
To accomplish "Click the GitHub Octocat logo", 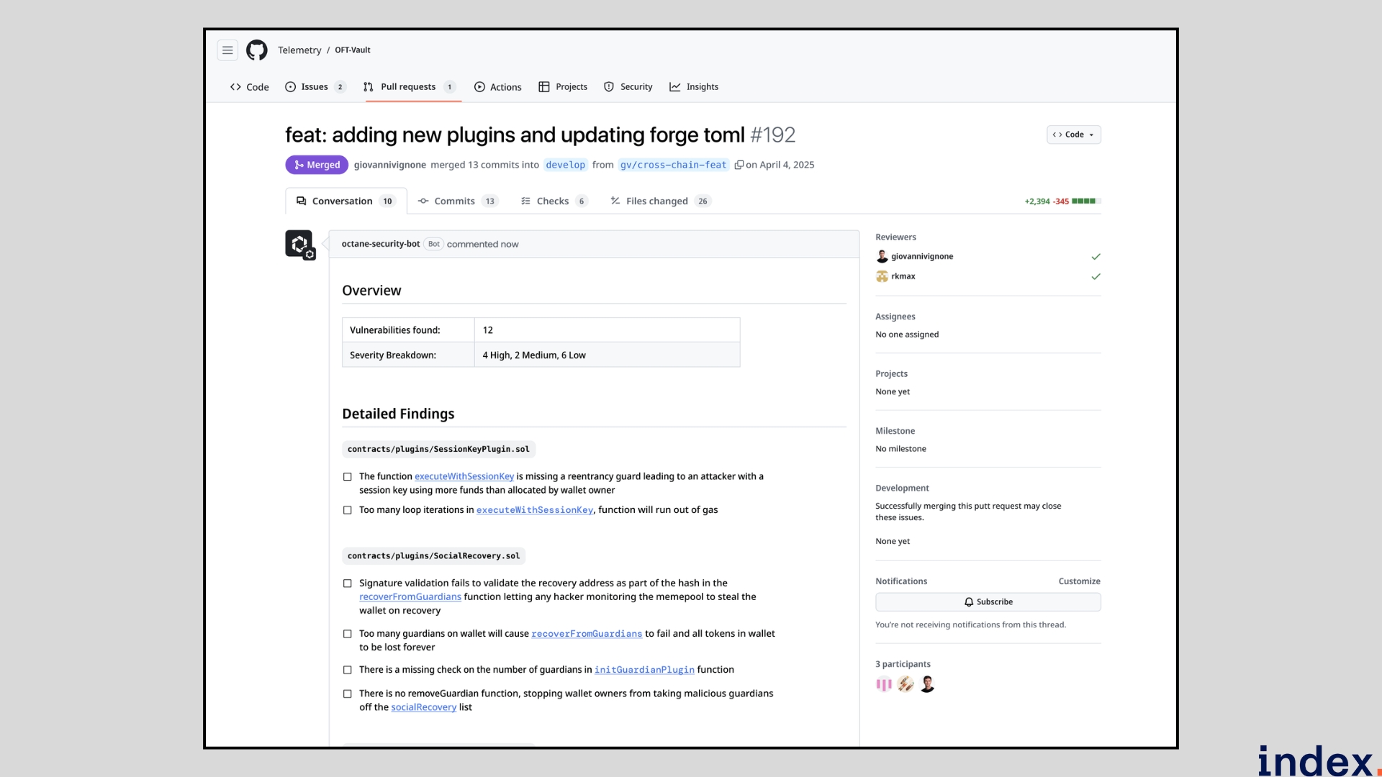I will coord(257,50).
